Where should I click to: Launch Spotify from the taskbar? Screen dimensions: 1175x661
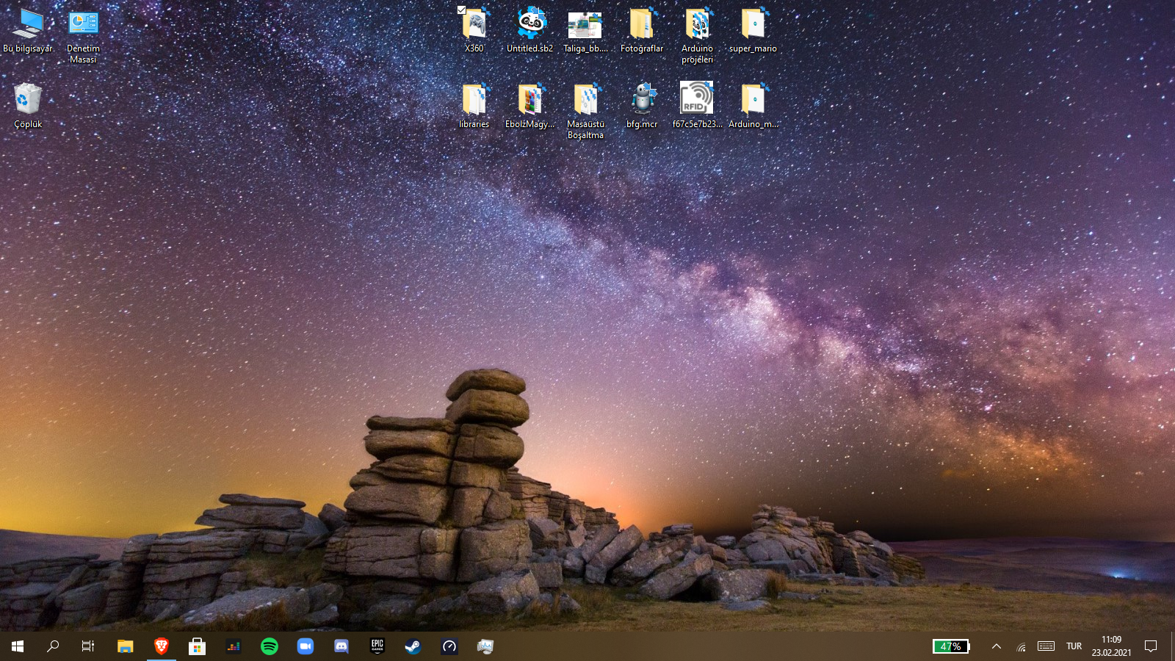click(270, 646)
